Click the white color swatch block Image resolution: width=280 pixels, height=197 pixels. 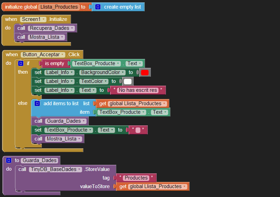[127, 81]
